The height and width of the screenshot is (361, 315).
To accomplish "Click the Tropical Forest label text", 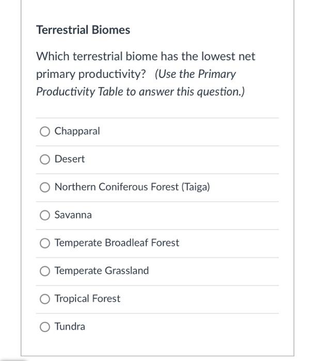I will tap(87, 299).
